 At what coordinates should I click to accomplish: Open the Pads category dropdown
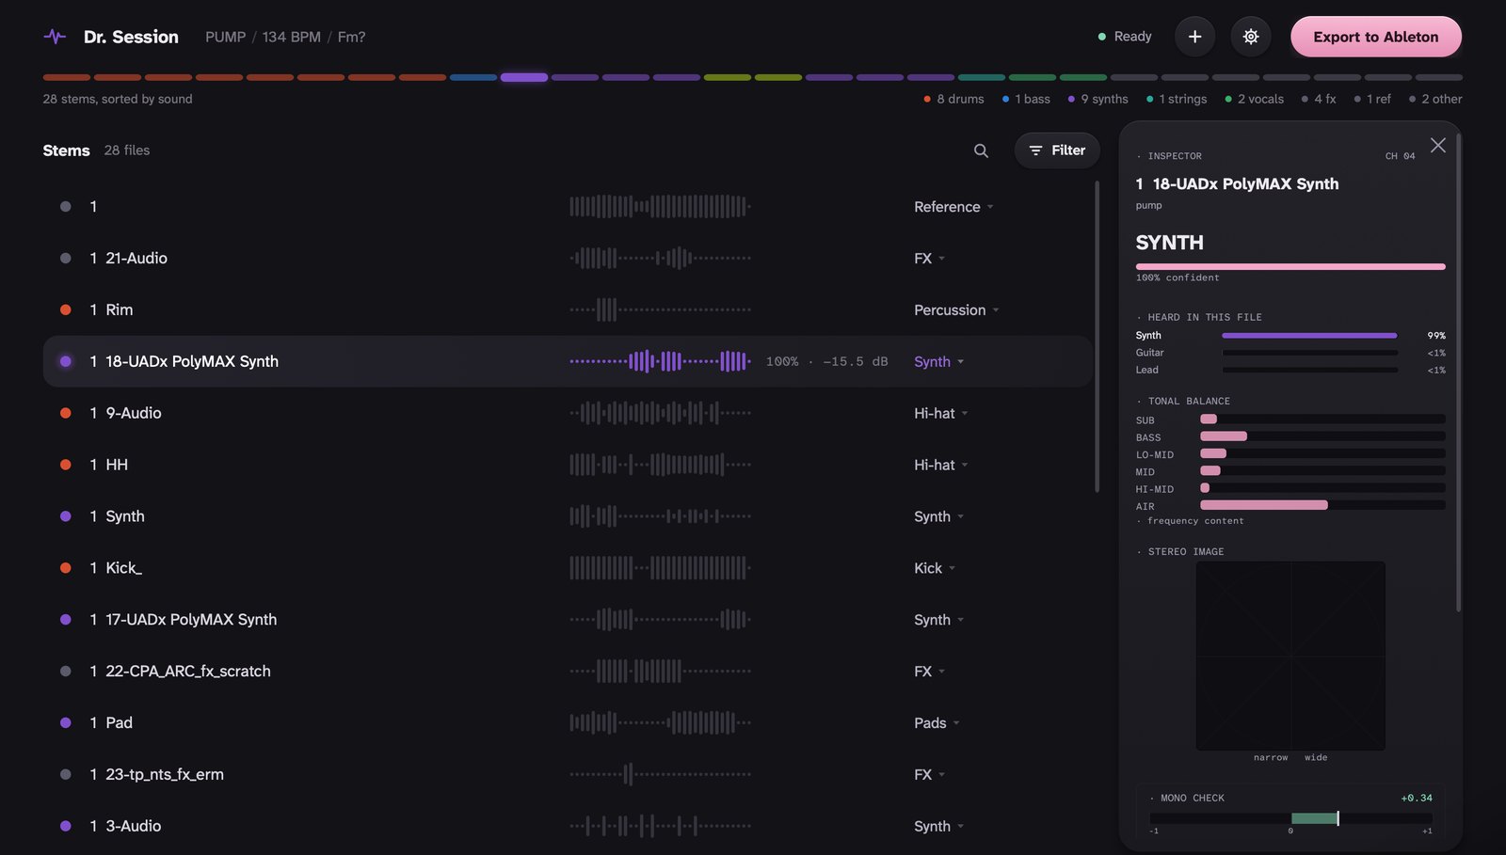coord(937,722)
